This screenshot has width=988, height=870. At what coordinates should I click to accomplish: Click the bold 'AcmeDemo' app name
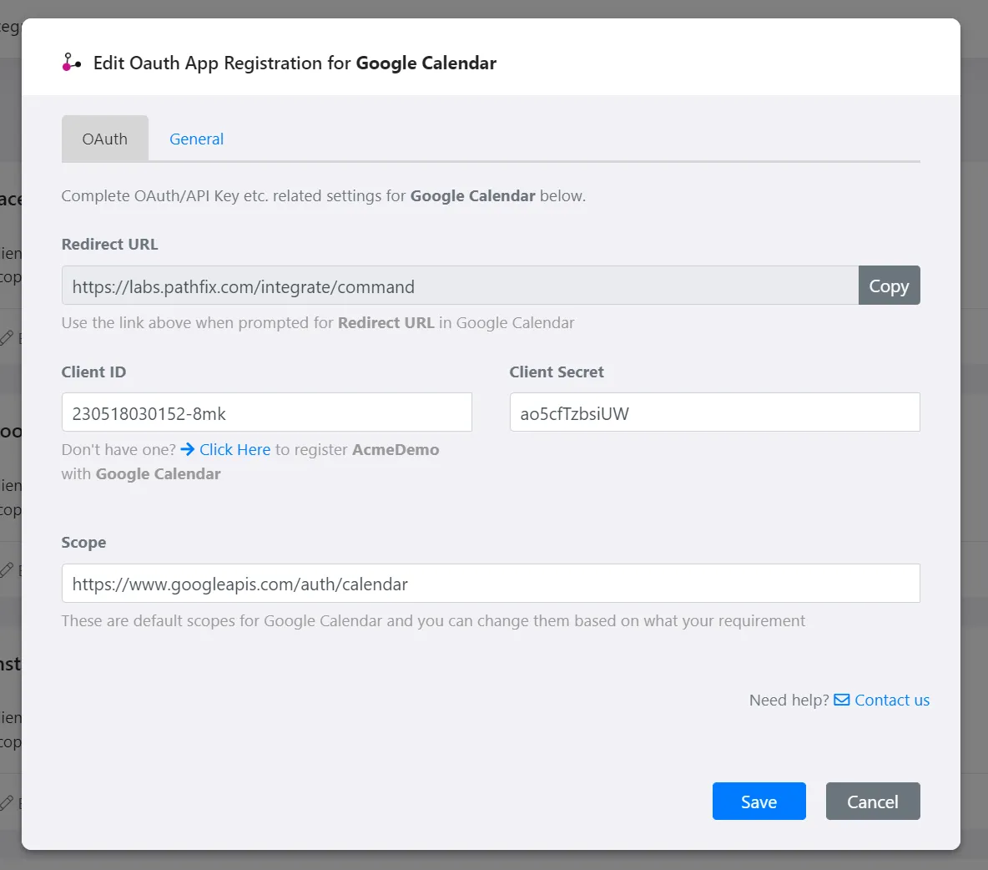(x=396, y=449)
